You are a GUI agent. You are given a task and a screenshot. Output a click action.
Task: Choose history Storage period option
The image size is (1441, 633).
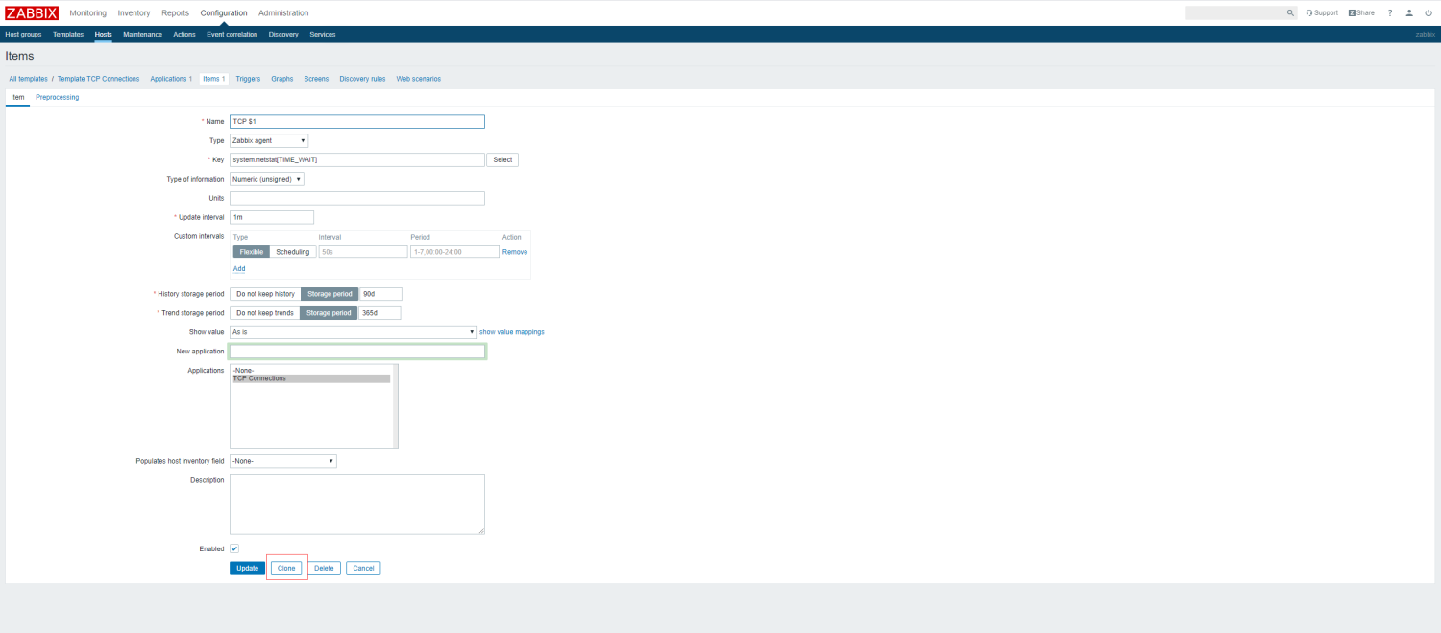coord(330,294)
